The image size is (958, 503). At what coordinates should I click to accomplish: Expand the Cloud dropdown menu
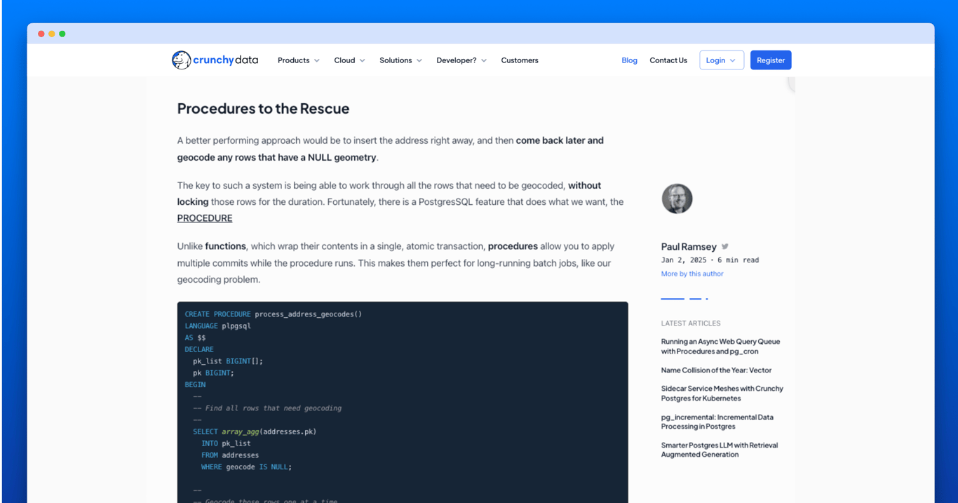pos(349,60)
